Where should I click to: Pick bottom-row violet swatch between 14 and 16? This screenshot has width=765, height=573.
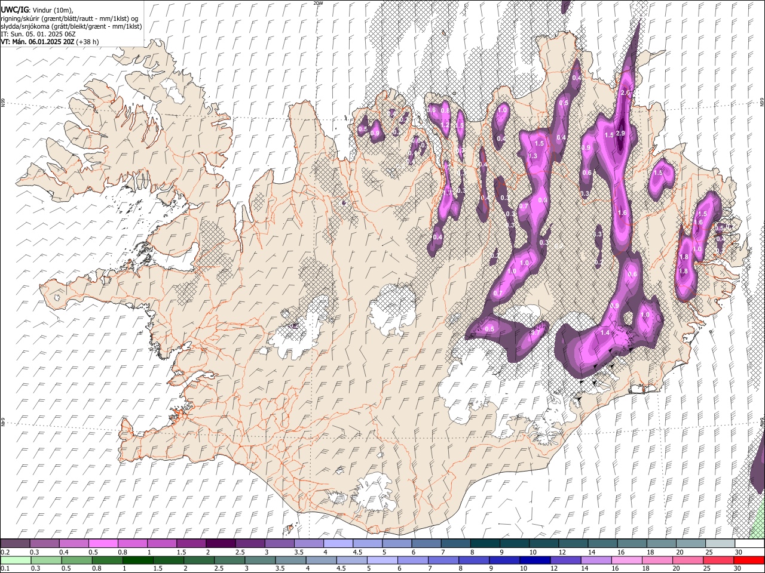point(596,560)
